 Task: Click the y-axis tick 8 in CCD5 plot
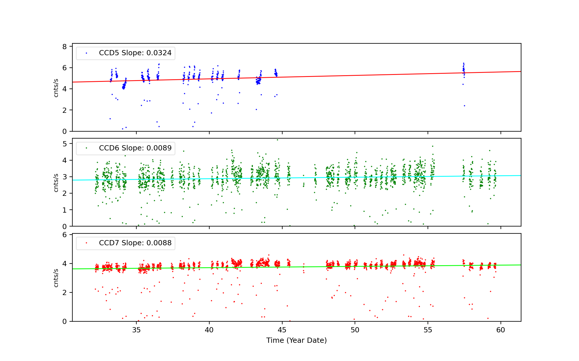tap(64, 47)
